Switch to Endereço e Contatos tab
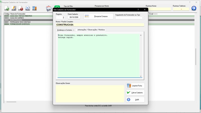Image resolution: width=201 pixels, height=113 pixels. pyautogui.click(x=66, y=30)
